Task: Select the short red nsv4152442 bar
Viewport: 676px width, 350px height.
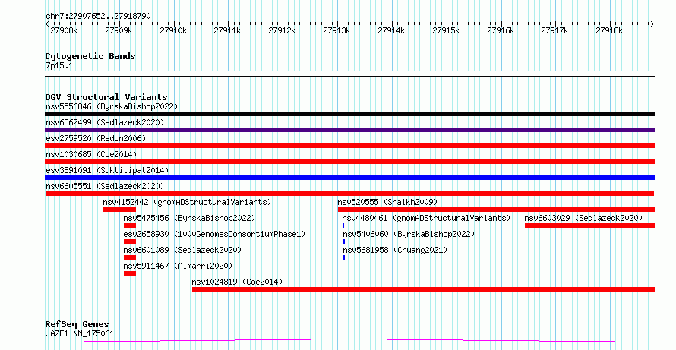Action: (119, 210)
